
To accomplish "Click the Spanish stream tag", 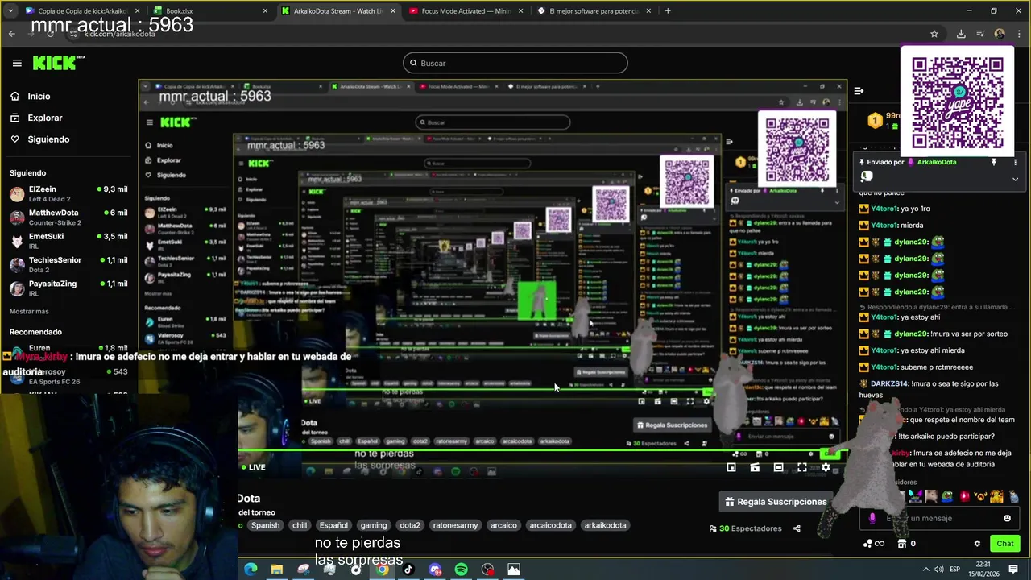I will [265, 525].
